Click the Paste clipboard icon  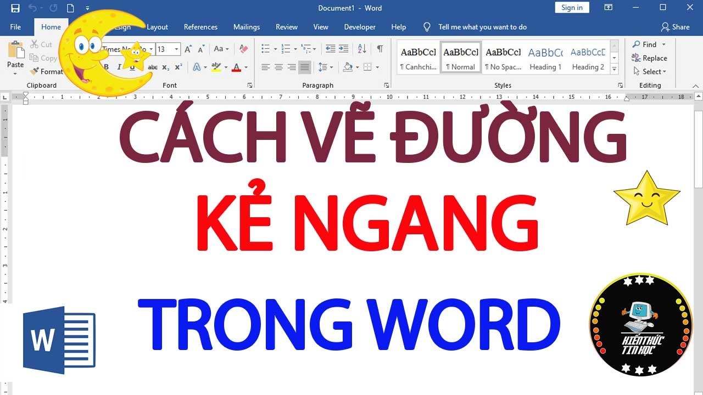(15, 49)
